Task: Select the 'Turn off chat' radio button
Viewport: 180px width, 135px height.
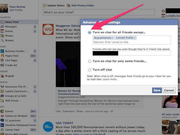Action: click(x=89, y=70)
